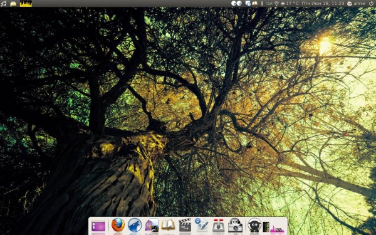Open the Bluetooth indicator in the panel

(262, 4)
